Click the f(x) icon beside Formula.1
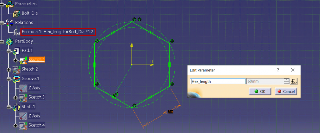The image size is (320, 133). point(17,32)
